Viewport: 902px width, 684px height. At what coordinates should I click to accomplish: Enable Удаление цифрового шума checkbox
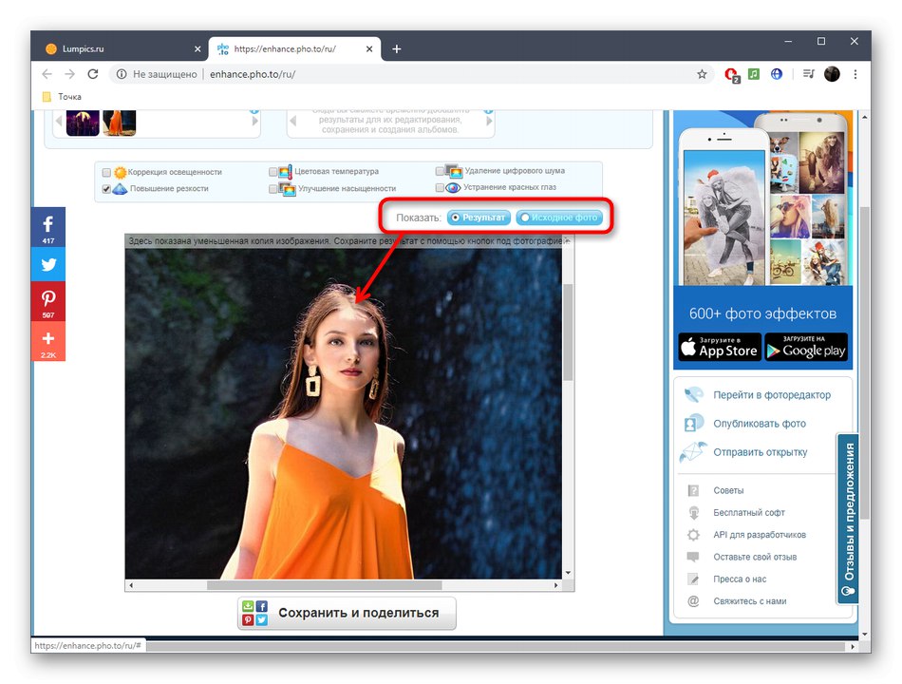[x=440, y=171]
